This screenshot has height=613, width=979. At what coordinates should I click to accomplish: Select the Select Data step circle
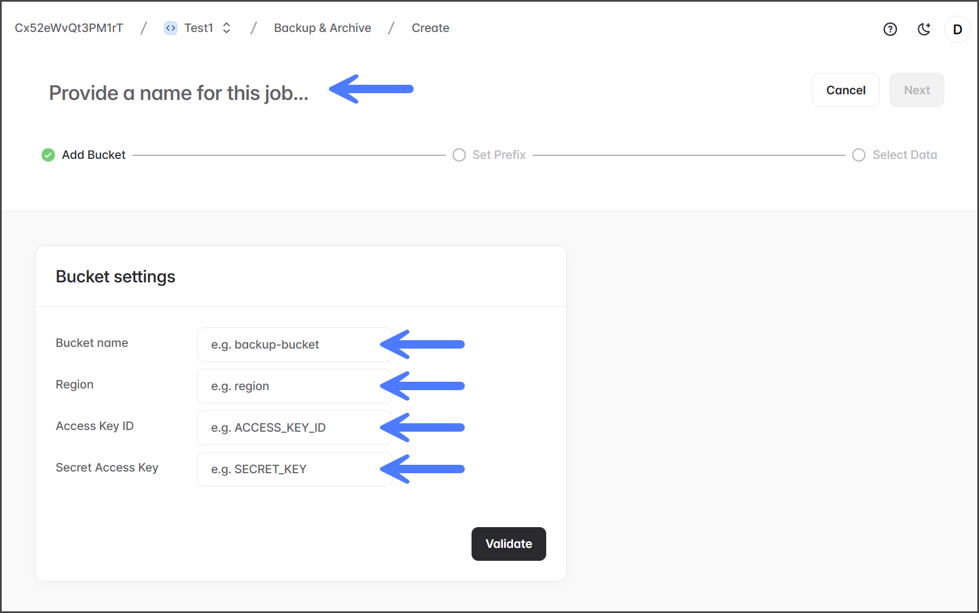(858, 155)
